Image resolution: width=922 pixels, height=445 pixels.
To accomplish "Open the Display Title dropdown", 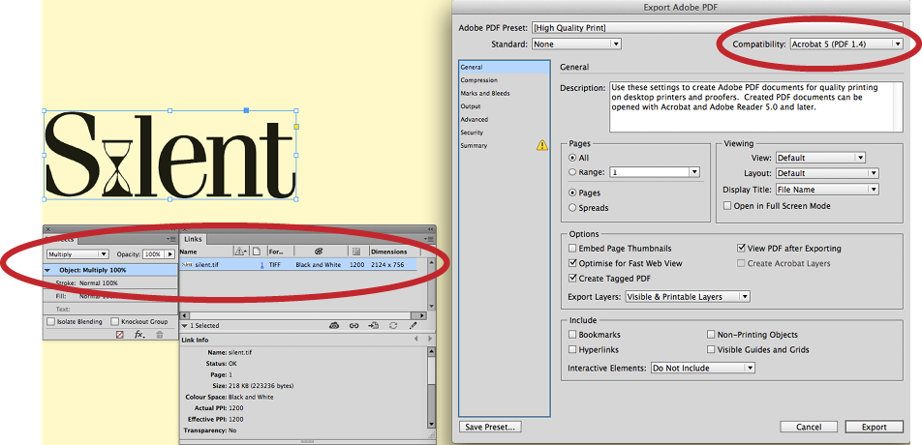I will [827, 191].
